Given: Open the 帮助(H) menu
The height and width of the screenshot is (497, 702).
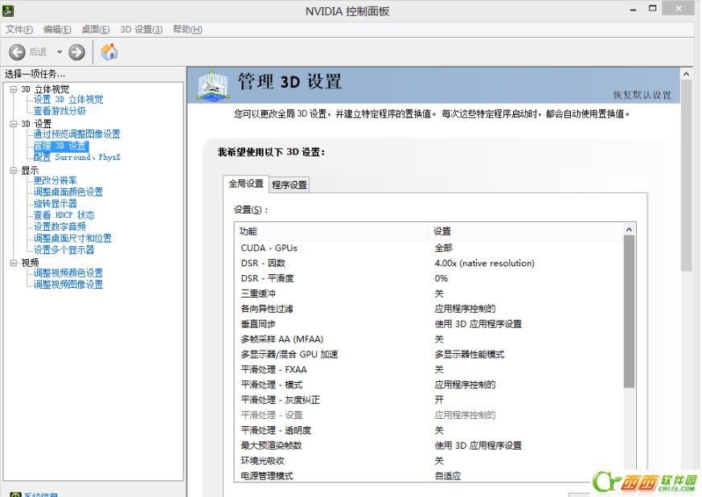Looking at the screenshot, I should pyautogui.click(x=187, y=30).
